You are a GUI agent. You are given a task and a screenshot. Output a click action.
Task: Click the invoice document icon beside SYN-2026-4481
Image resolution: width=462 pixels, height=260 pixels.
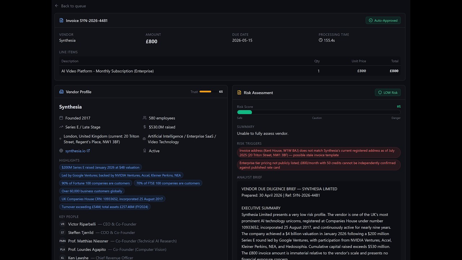[61, 21]
